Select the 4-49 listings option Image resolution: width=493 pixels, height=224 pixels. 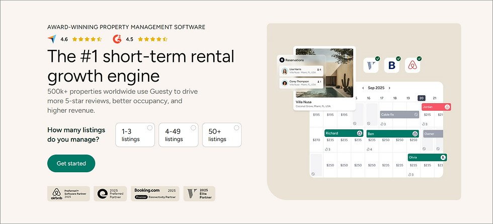[x=178, y=135]
